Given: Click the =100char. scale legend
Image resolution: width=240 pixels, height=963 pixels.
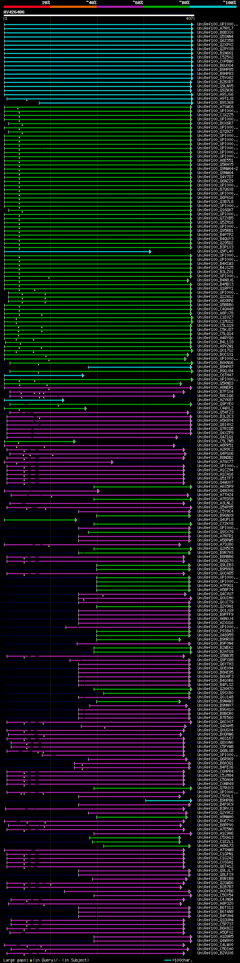Looking at the screenshot, I should tap(178, 960).
